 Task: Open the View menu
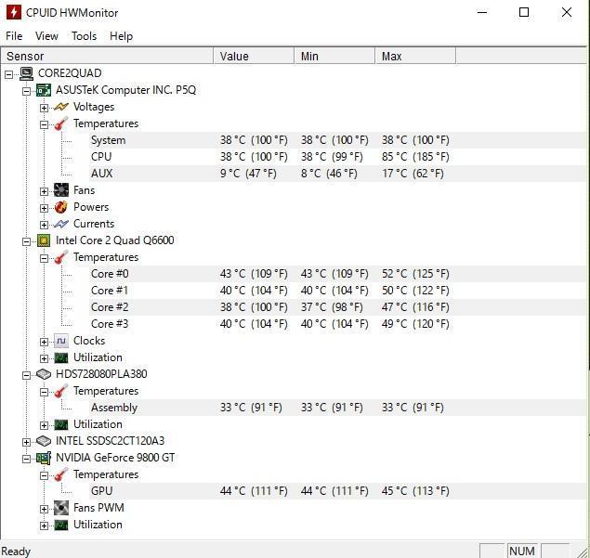[x=46, y=36]
